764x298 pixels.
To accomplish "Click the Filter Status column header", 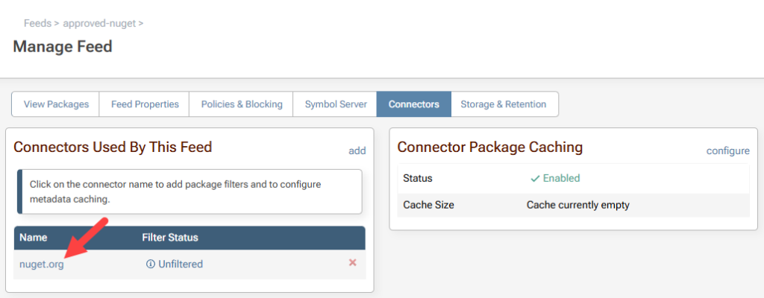I will (x=171, y=238).
